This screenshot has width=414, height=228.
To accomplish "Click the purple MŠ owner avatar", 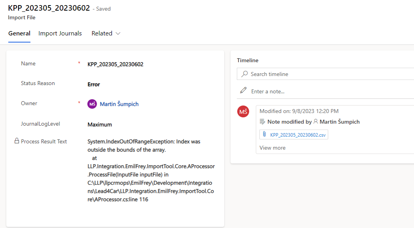I will click(x=92, y=104).
